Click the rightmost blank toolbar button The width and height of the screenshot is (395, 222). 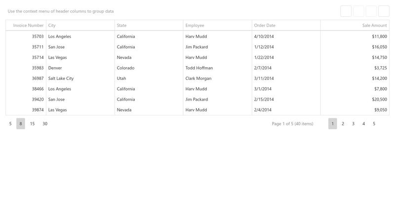click(x=384, y=11)
